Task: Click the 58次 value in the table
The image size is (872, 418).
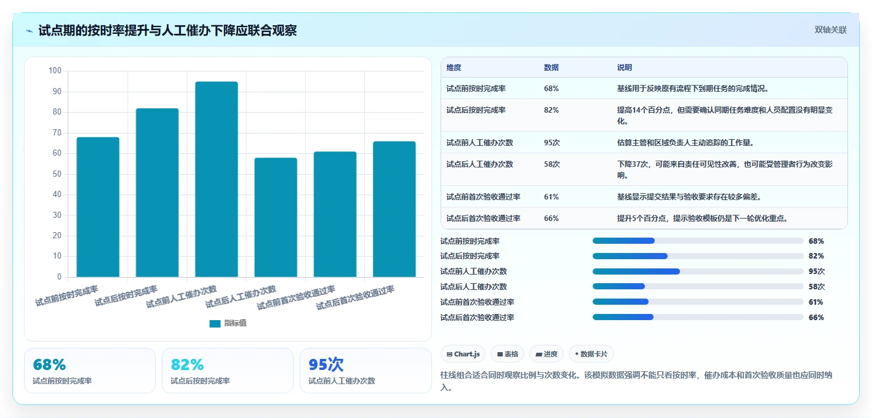Action: (x=552, y=164)
